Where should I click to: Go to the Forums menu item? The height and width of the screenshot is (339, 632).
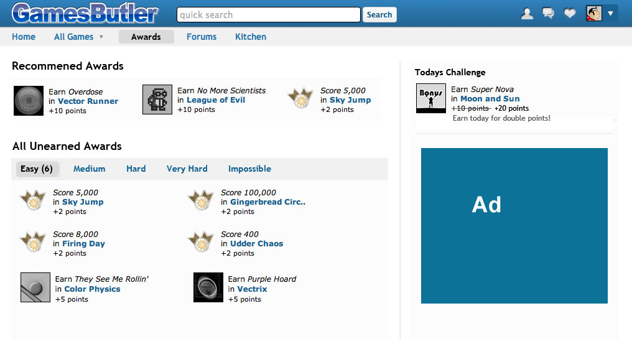[202, 37]
